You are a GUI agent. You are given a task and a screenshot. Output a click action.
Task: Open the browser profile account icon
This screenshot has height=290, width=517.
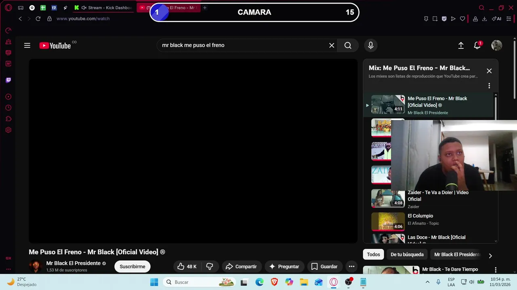click(475, 19)
